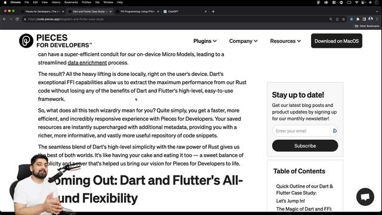
Task: Bookmark this page with the star
Action: [344, 19]
